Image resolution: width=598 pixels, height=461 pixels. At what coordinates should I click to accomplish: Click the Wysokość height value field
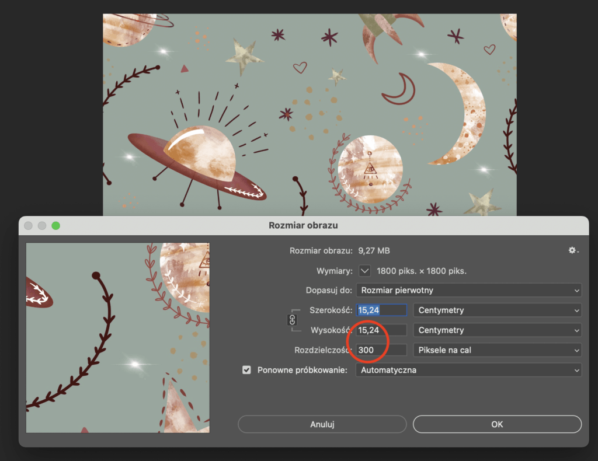(x=381, y=330)
